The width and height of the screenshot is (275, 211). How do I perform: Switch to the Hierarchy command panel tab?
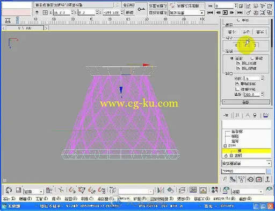coord(241,179)
